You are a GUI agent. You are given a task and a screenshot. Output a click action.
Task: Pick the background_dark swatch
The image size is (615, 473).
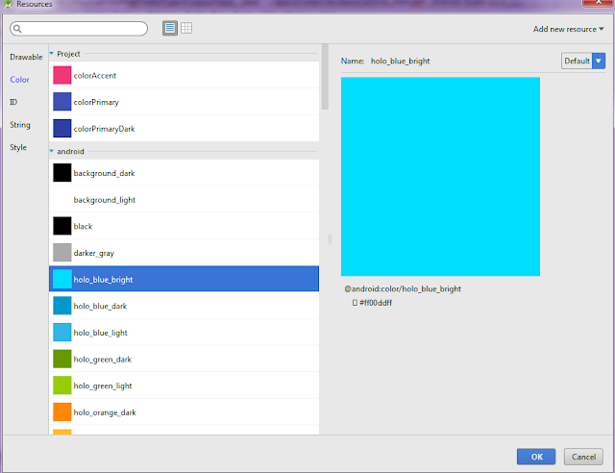pyautogui.click(x=62, y=173)
